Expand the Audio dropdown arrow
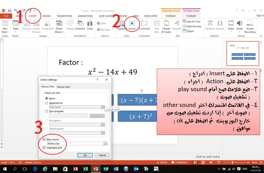Screen dimensions: 264x173 click(x=240, y=32)
